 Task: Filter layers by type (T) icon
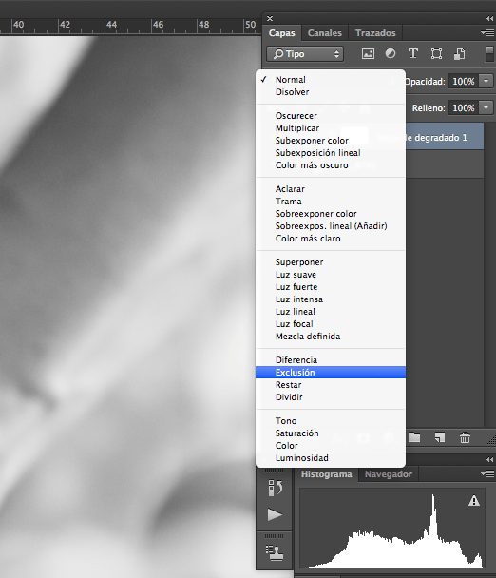pyautogui.click(x=413, y=54)
